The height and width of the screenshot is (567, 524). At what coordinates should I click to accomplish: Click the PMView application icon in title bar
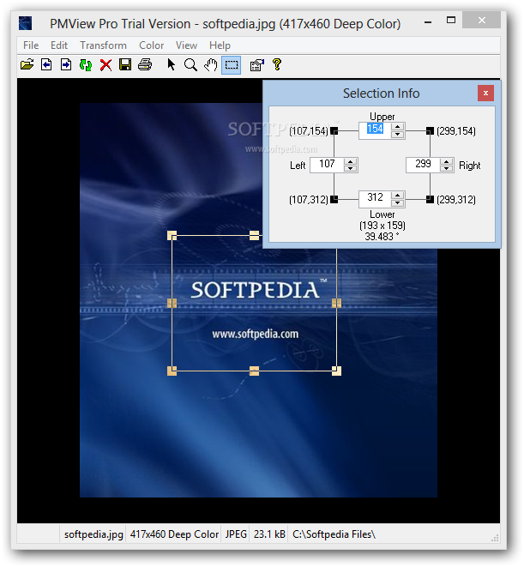[x=26, y=23]
